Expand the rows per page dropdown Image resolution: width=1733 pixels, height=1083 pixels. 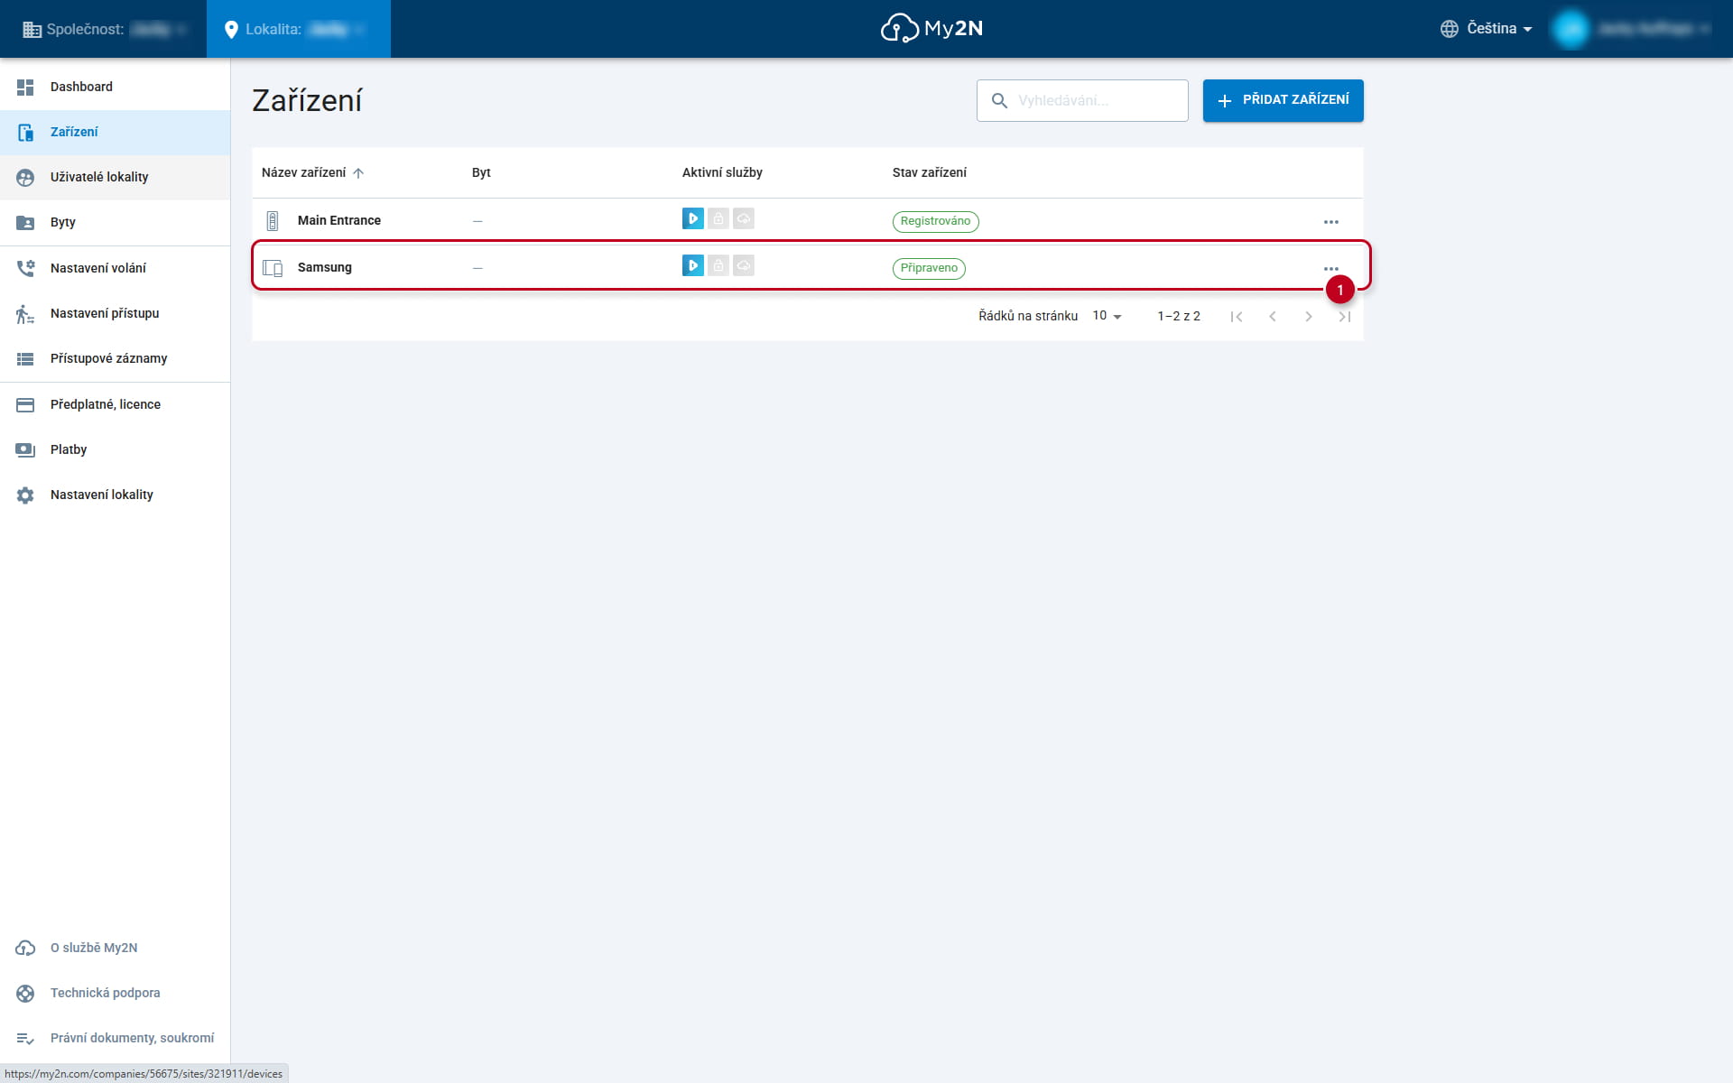tap(1107, 316)
